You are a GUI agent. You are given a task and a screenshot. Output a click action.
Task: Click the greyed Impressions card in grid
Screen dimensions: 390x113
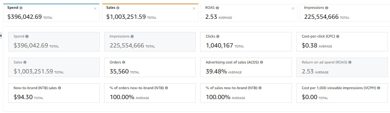(x=150, y=42)
